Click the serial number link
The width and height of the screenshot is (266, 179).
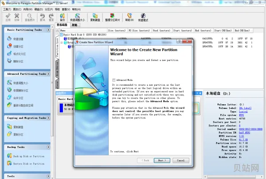pos(250,129)
